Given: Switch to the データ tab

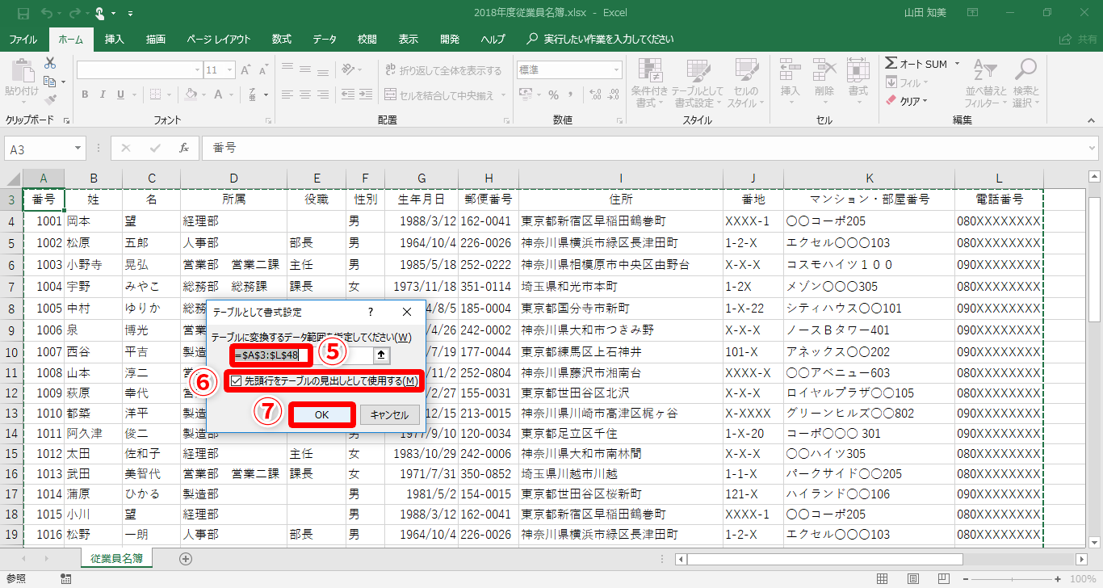Looking at the screenshot, I should pyautogui.click(x=325, y=39).
